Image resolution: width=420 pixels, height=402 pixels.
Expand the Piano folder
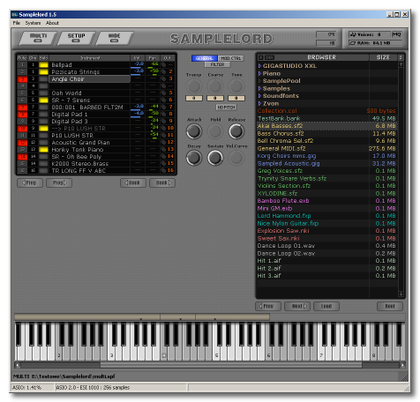(x=259, y=73)
